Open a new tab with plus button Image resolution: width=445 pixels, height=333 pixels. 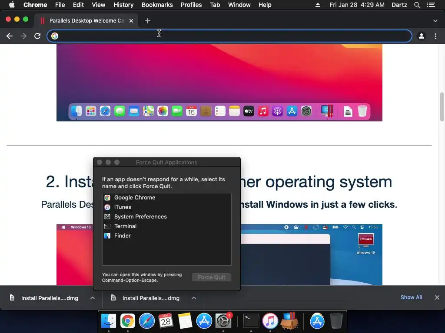[x=148, y=21]
